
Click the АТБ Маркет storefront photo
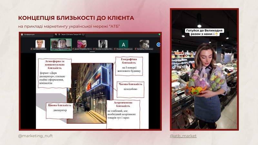pos(90,93)
